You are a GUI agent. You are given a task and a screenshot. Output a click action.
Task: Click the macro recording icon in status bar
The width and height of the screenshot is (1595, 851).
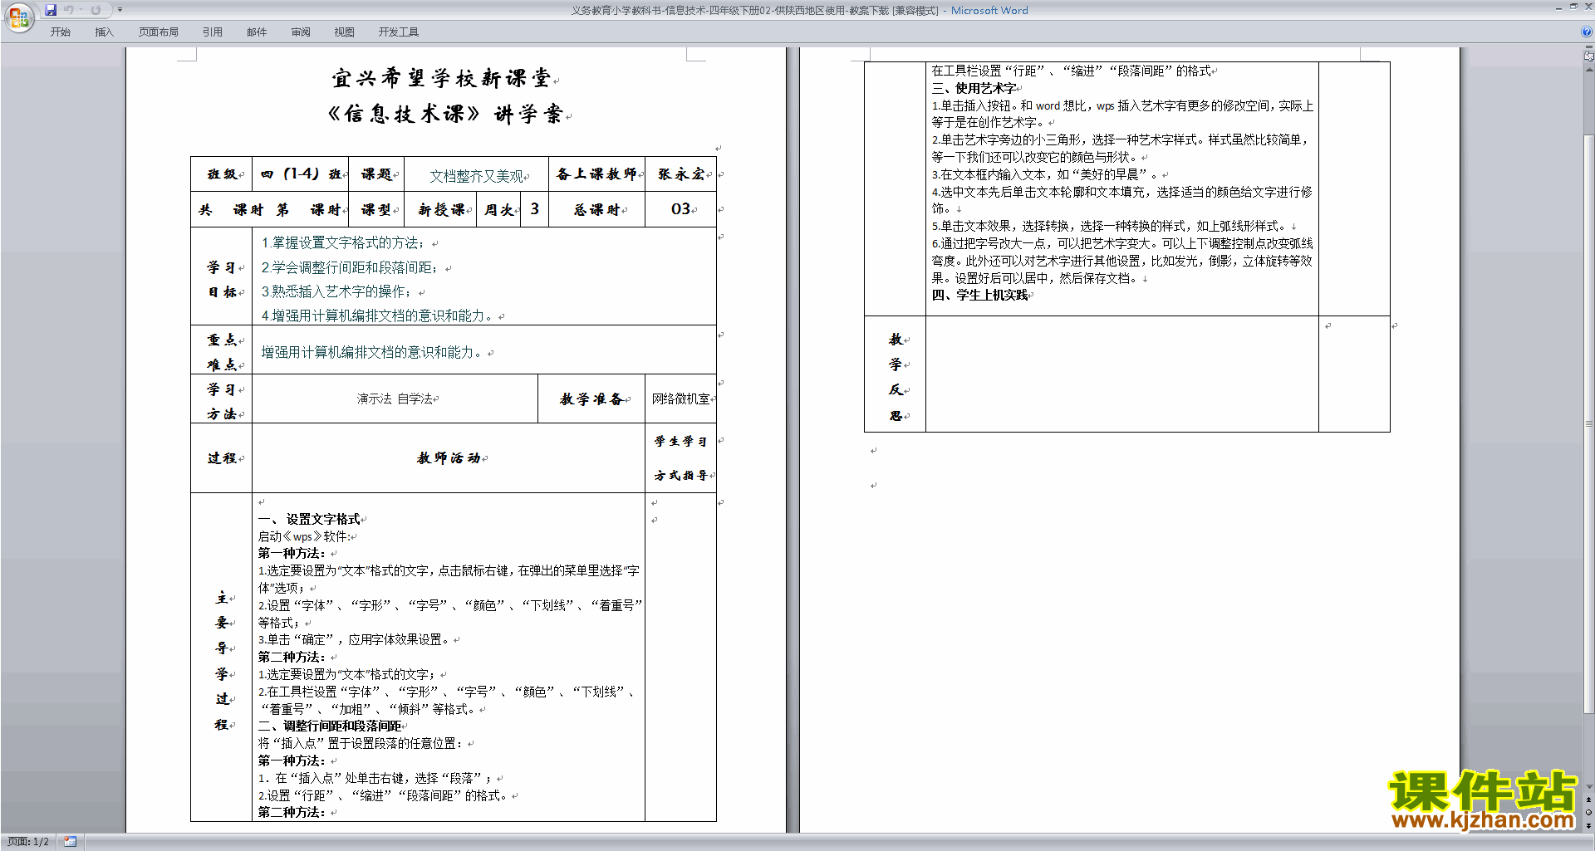point(71,842)
